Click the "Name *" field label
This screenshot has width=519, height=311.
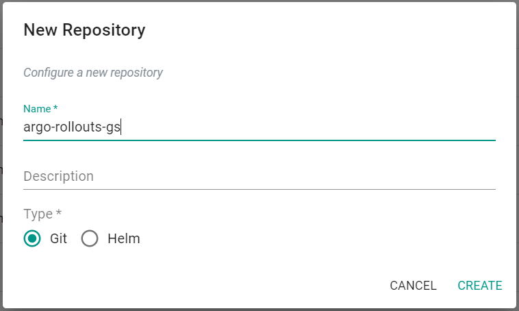40,109
